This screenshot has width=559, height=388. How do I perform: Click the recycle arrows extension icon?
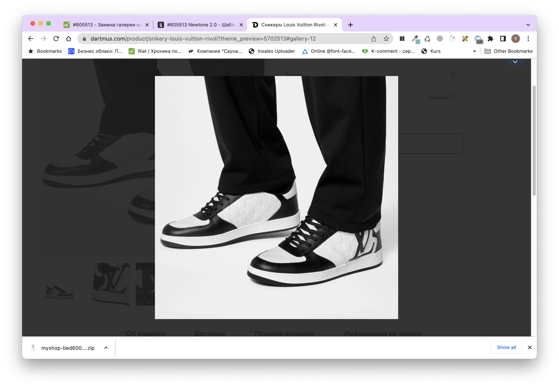pos(427,39)
